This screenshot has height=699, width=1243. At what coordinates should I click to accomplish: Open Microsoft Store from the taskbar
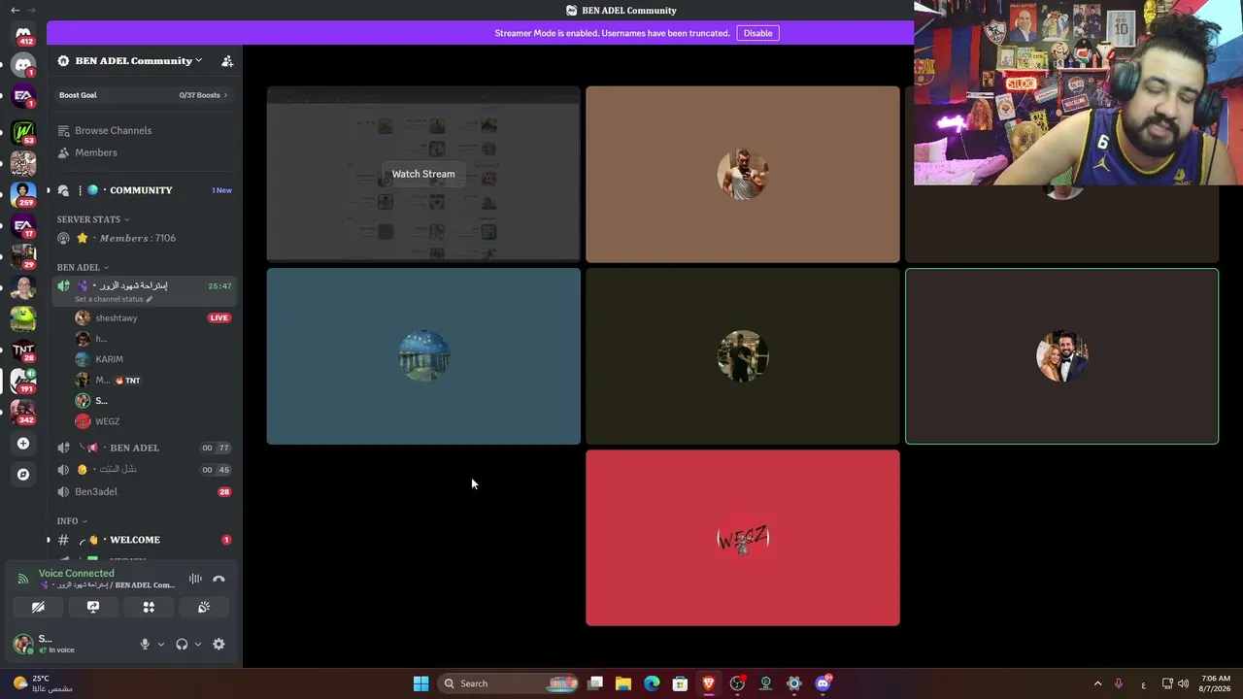[x=680, y=683]
